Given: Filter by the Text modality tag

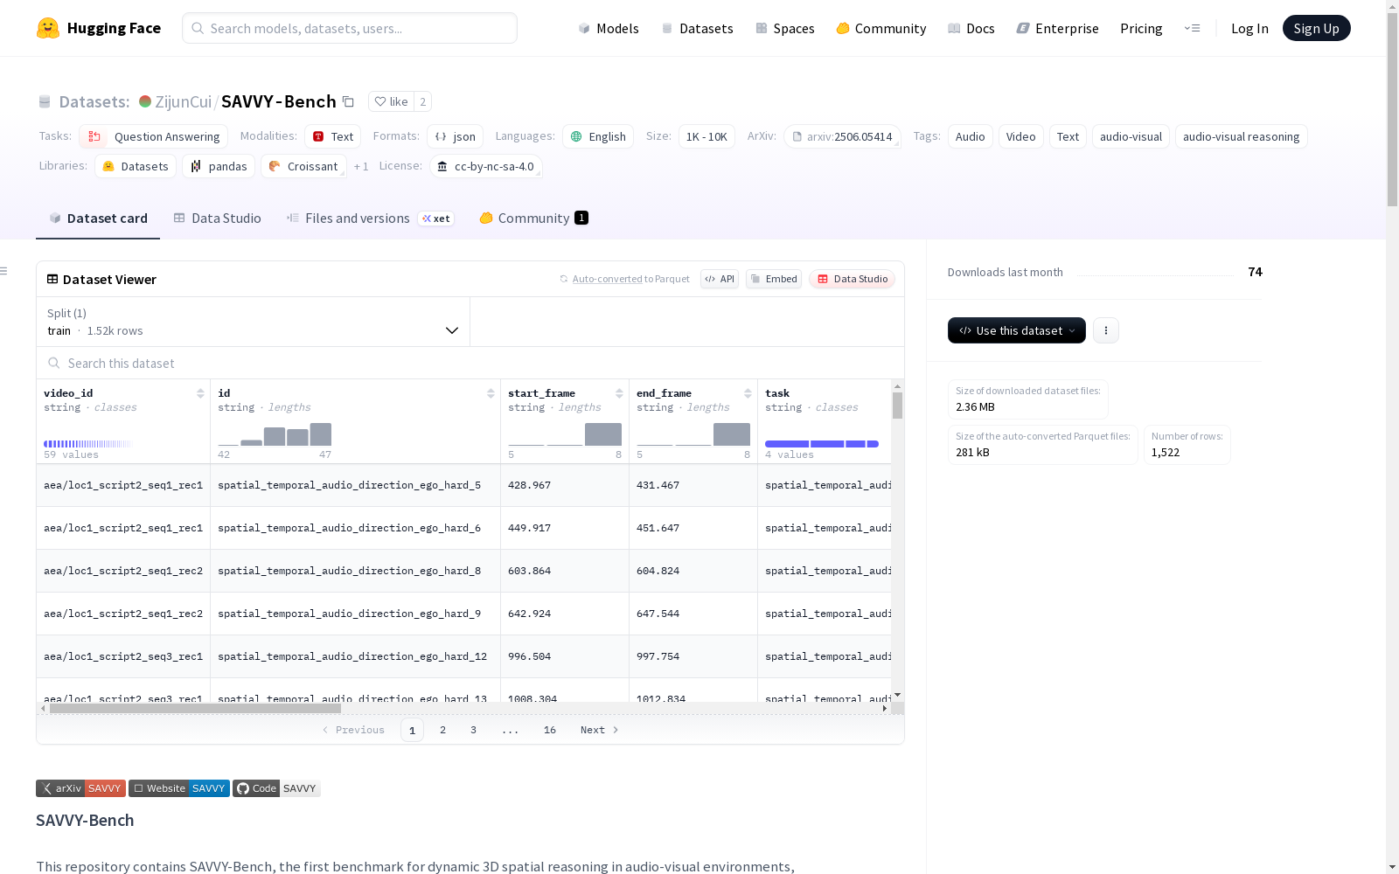Looking at the screenshot, I should point(332,136).
